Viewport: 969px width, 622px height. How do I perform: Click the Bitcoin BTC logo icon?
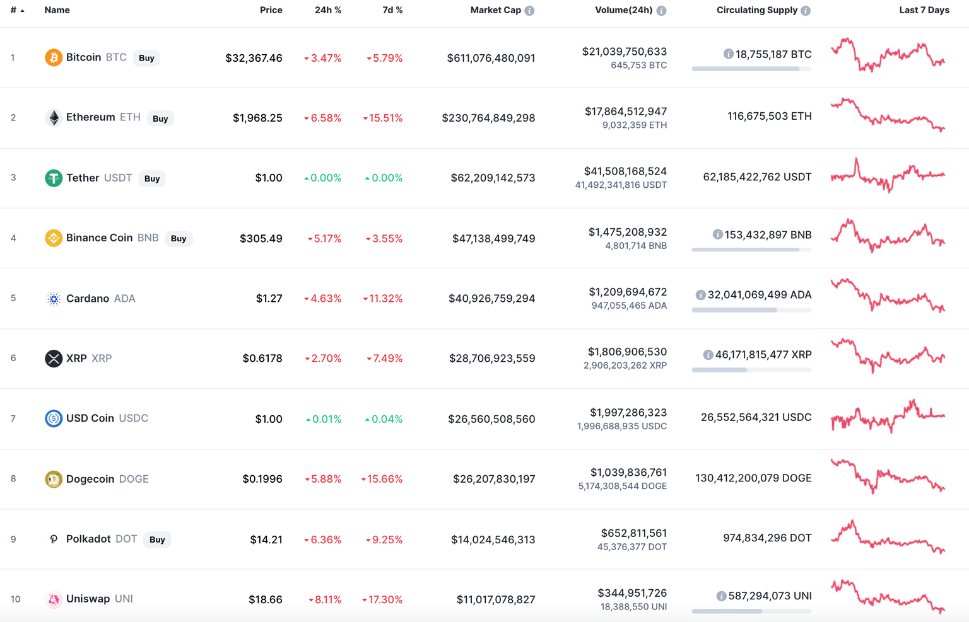pyautogui.click(x=54, y=57)
